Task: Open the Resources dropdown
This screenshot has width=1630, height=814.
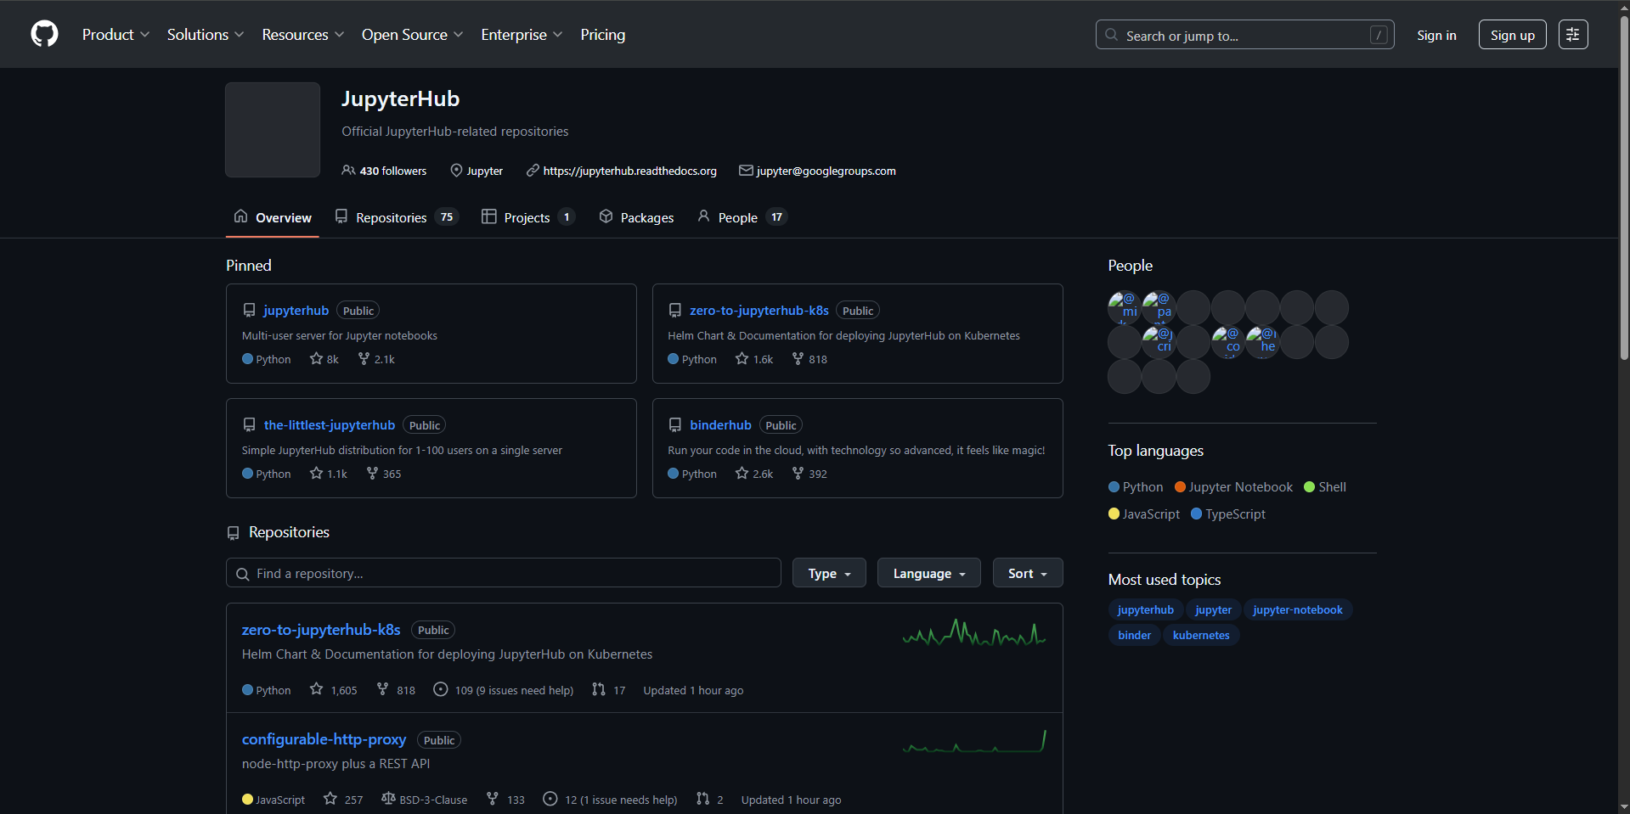Action: point(303,35)
